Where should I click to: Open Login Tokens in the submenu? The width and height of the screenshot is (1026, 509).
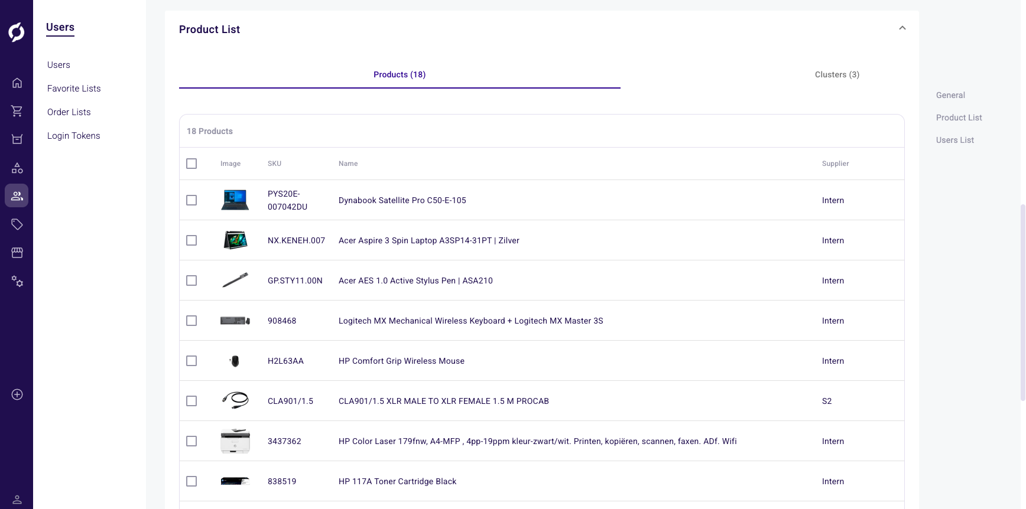click(x=74, y=136)
